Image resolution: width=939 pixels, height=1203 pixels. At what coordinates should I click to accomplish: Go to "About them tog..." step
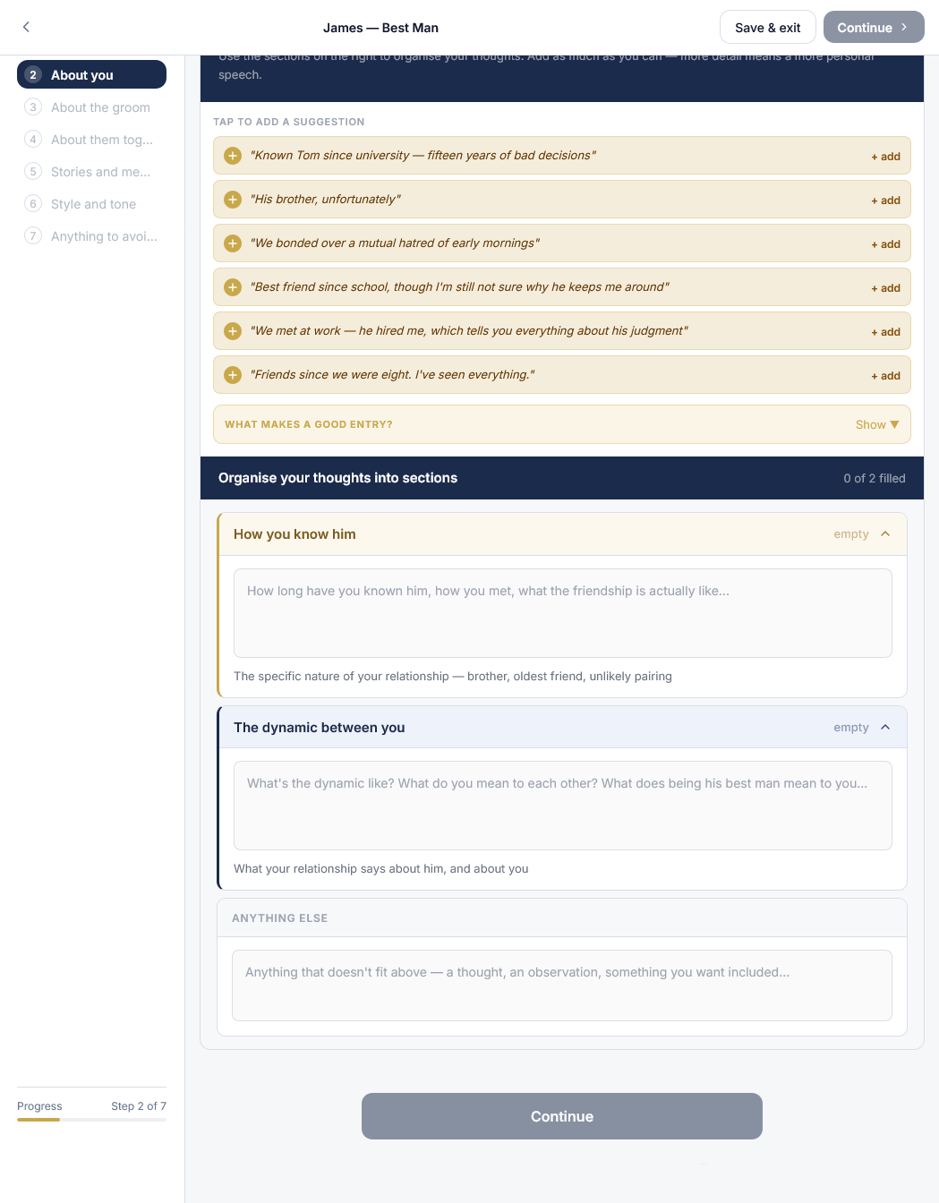(91, 140)
